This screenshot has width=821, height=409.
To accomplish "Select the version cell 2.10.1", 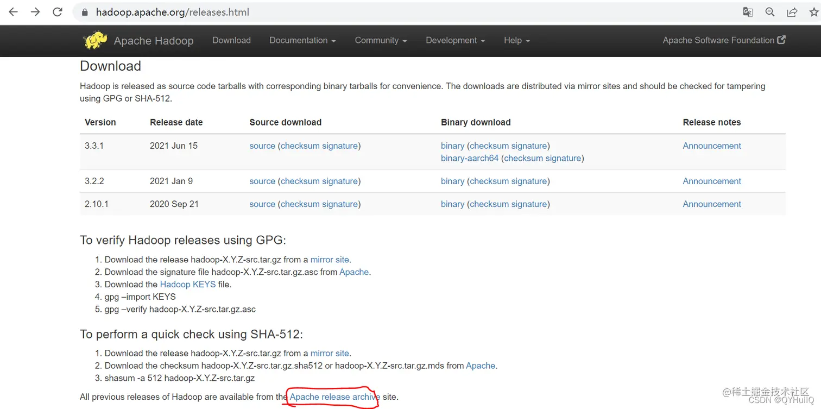I will [97, 204].
